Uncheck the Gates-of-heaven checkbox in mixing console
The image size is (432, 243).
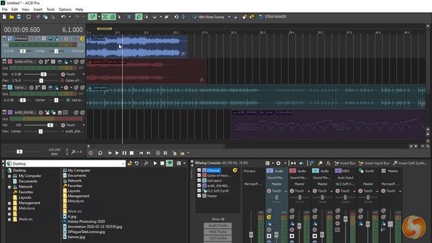tap(199, 175)
